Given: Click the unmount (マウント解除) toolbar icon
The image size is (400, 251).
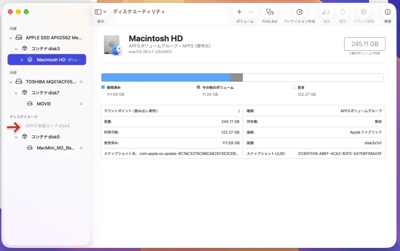Looking at the screenshot, I should coord(364,12).
